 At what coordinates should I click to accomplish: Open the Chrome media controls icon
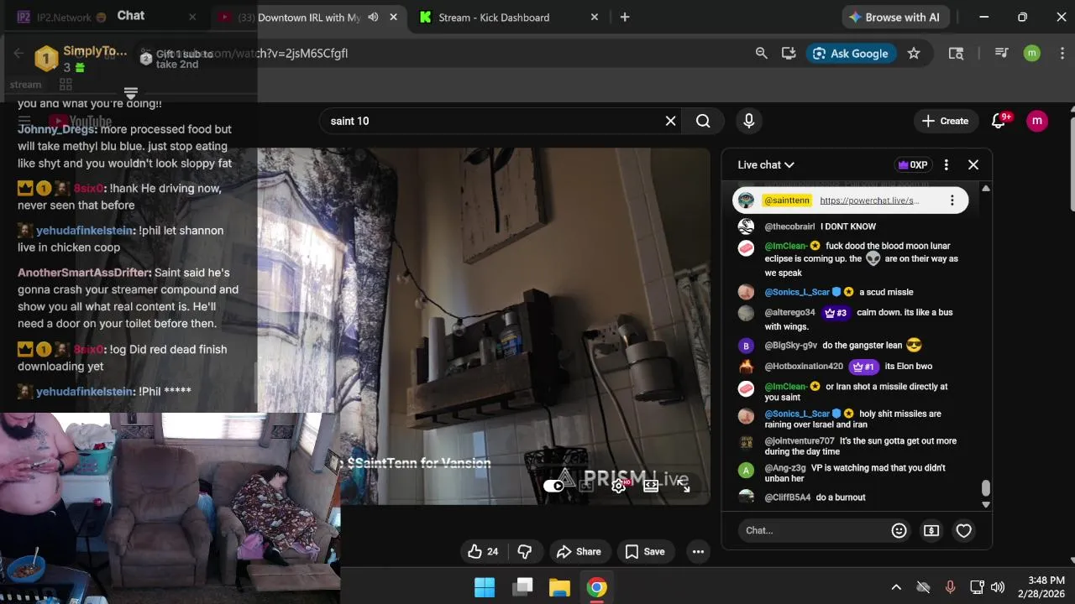pyautogui.click(x=1001, y=53)
